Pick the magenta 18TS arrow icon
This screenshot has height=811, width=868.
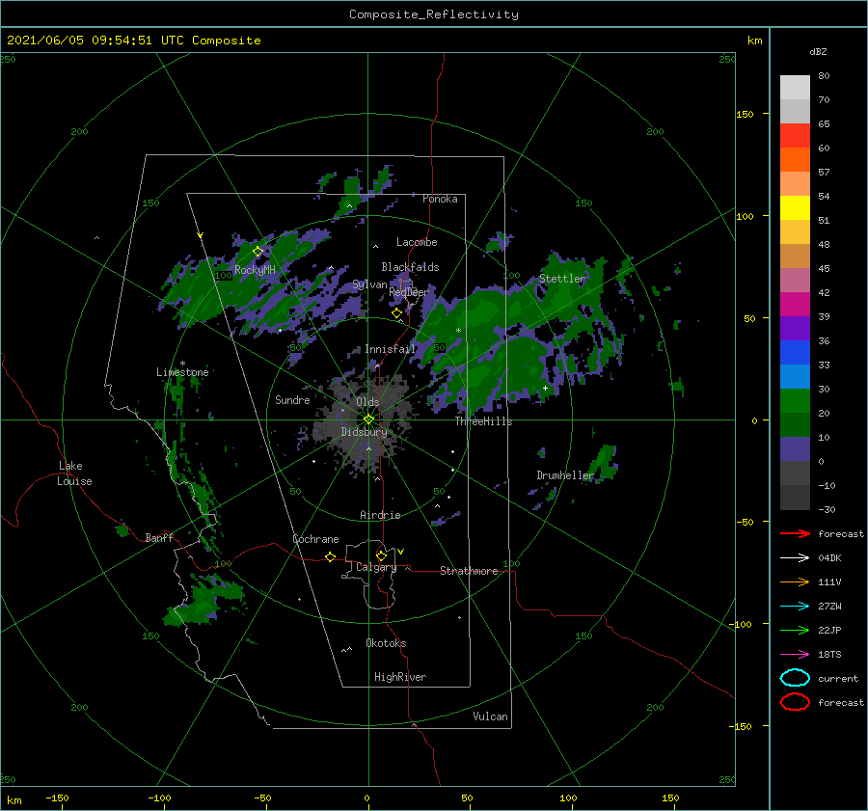coord(795,655)
